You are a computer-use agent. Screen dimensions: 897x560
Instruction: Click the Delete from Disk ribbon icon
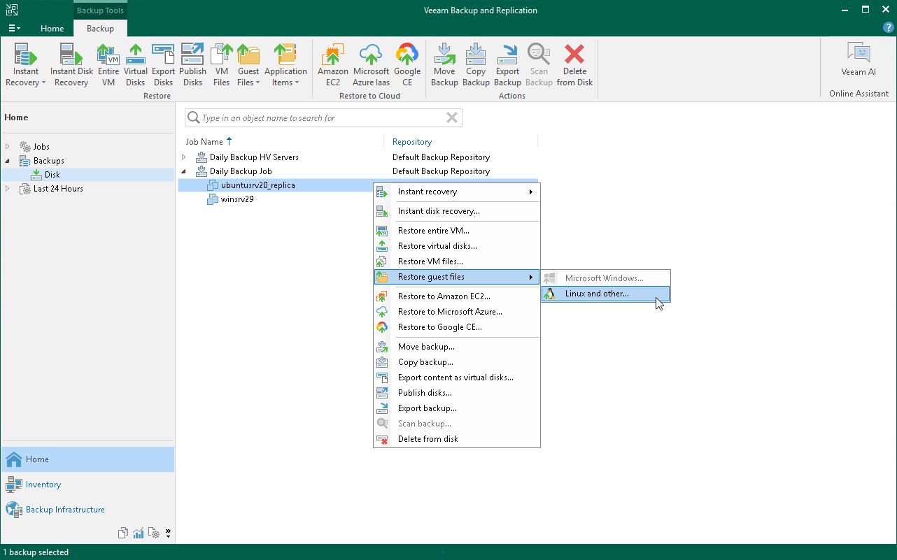(x=574, y=65)
